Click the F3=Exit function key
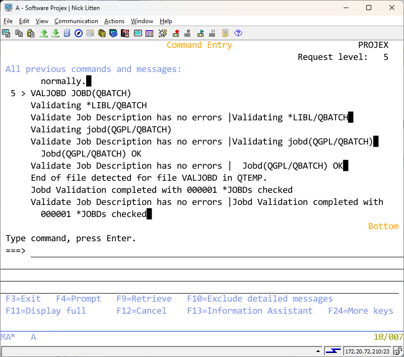The height and width of the screenshot is (357, 404). pyautogui.click(x=23, y=299)
